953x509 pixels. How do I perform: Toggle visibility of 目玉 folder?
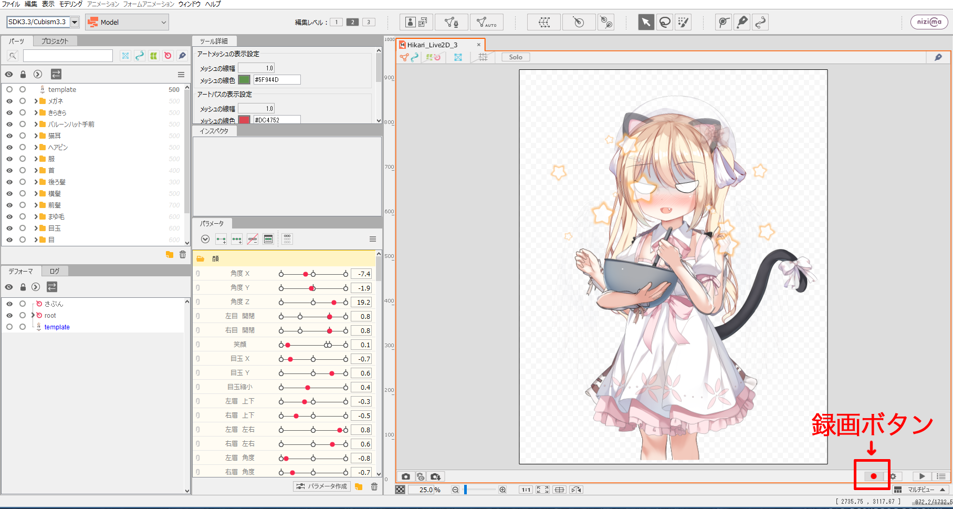9,228
